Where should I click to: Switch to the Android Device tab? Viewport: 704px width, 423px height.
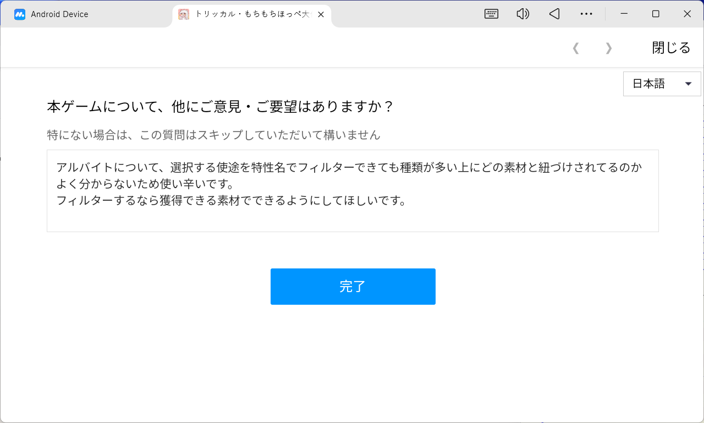point(59,14)
